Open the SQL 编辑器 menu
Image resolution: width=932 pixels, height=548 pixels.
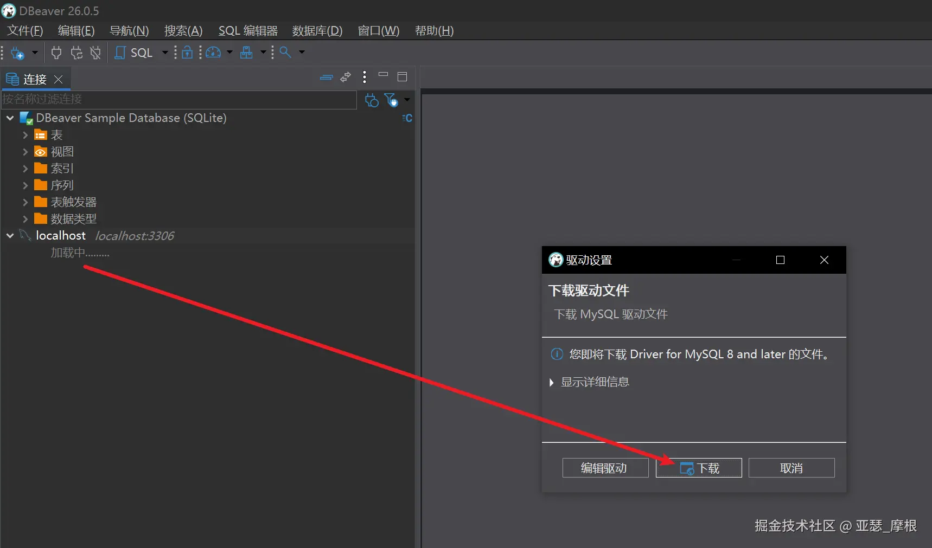248,31
